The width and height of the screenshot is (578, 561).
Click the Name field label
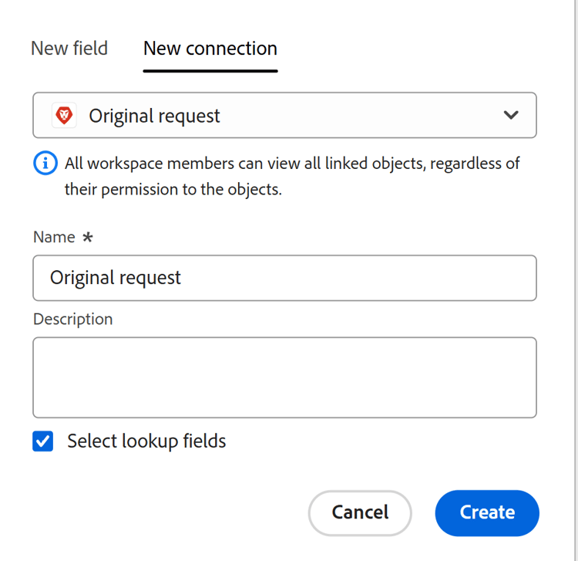54,238
